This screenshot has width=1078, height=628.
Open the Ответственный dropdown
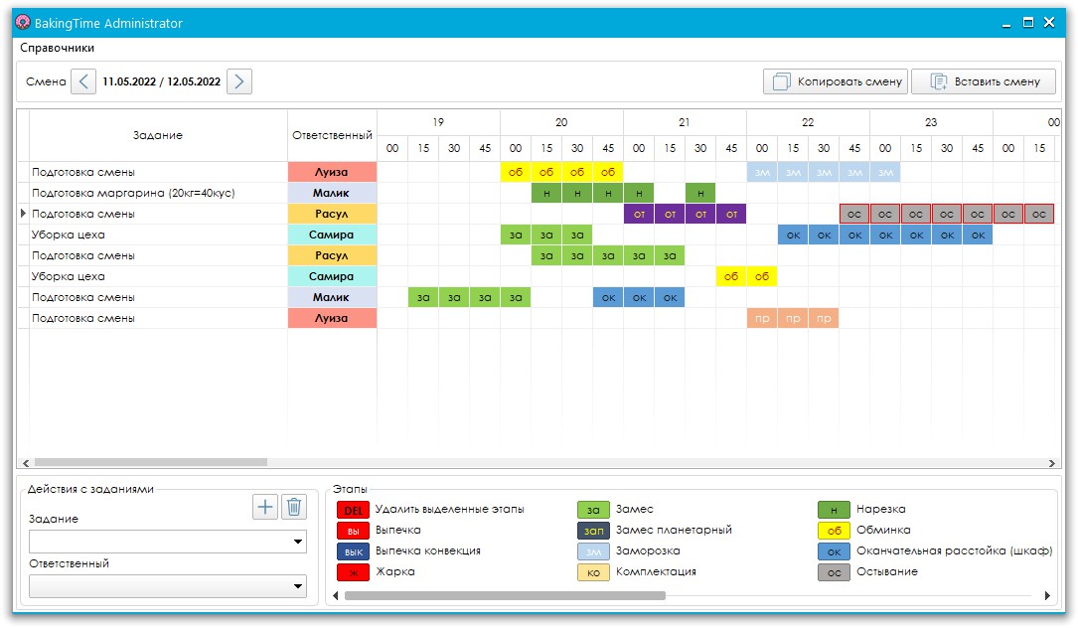click(168, 586)
